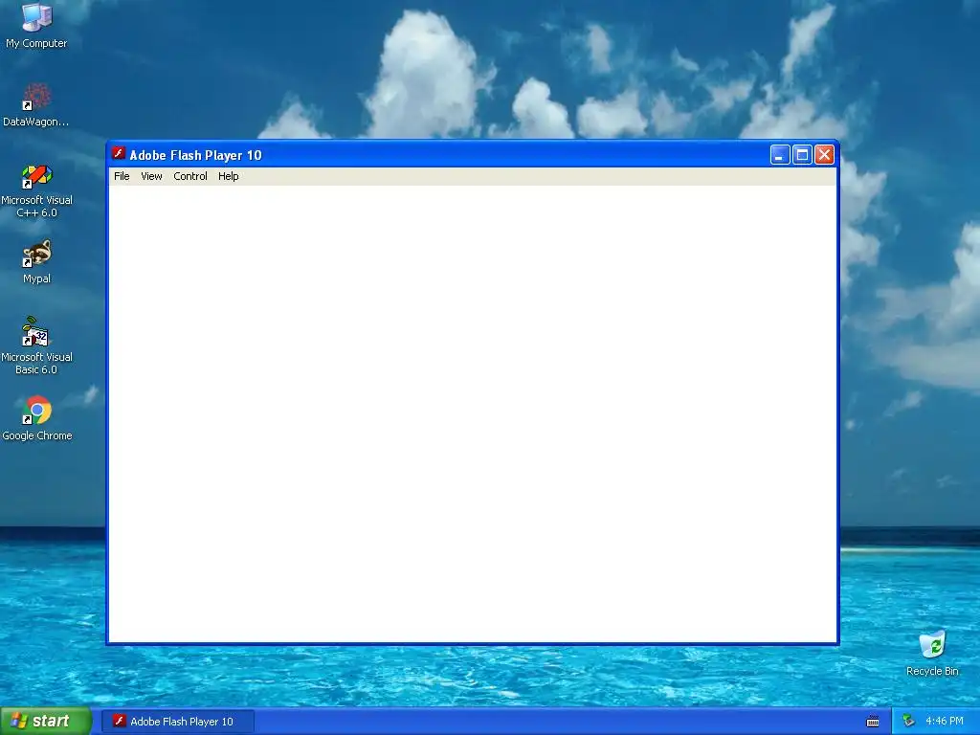This screenshot has height=735, width=980.
Task: Select the Google Chrome desktop shortcut
Action: [36, 418]
